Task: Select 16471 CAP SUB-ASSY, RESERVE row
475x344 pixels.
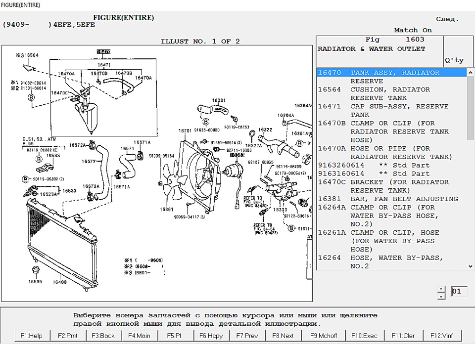Action: tap(391, 110)
